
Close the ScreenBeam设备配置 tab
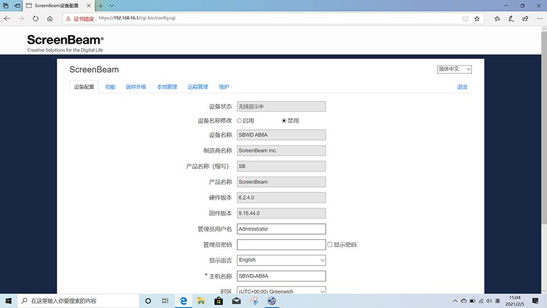click(x=89, y=6)
